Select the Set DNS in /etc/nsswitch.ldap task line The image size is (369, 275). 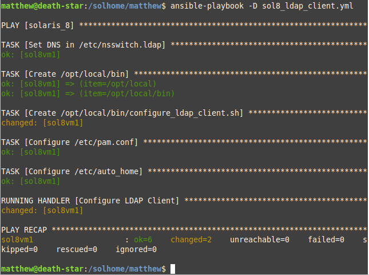[x=84, y=45]
